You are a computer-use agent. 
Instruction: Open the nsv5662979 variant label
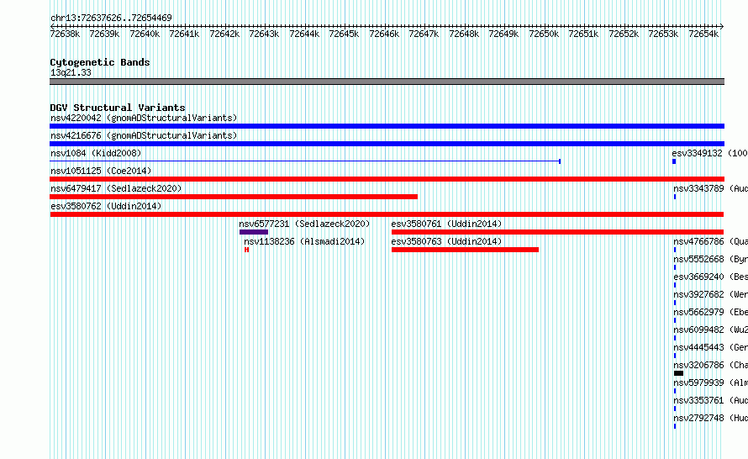point(711,312)
